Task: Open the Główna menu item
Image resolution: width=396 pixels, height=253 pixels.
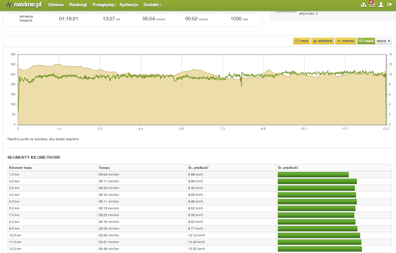Action: click(56, 5)
